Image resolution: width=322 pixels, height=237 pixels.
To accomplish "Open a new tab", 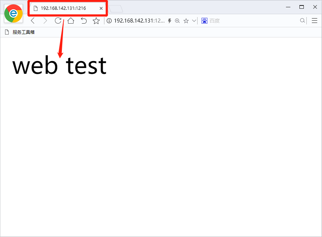I will (116, 9).
